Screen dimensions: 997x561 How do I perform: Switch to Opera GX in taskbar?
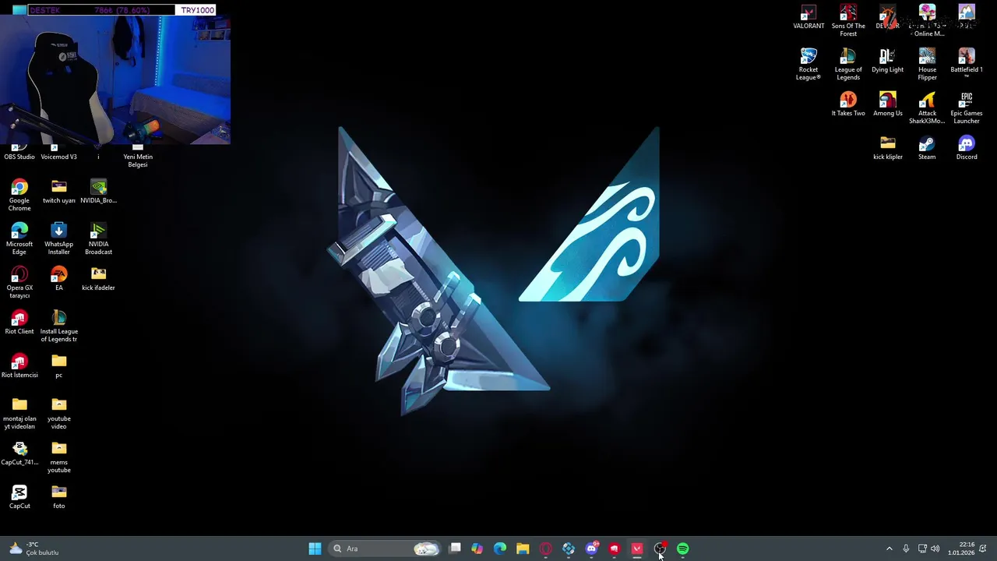coord(545,549)
